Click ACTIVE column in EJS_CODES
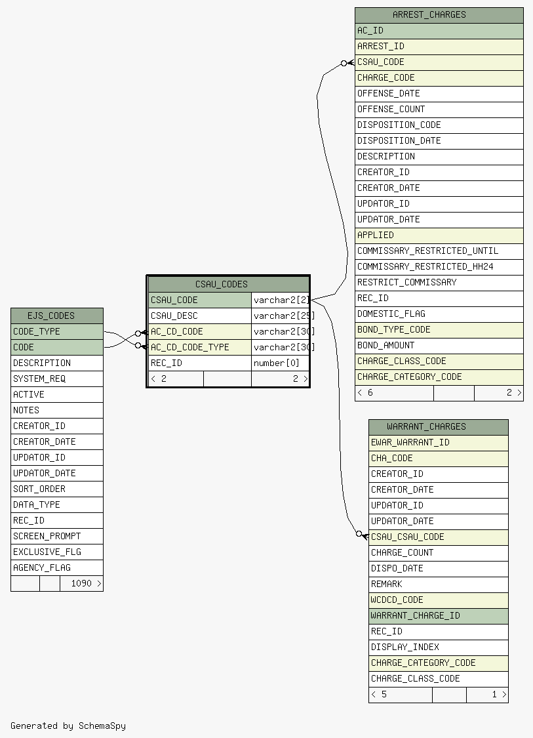The width and height of the screenshot is (533, 738). pos(57,395)
